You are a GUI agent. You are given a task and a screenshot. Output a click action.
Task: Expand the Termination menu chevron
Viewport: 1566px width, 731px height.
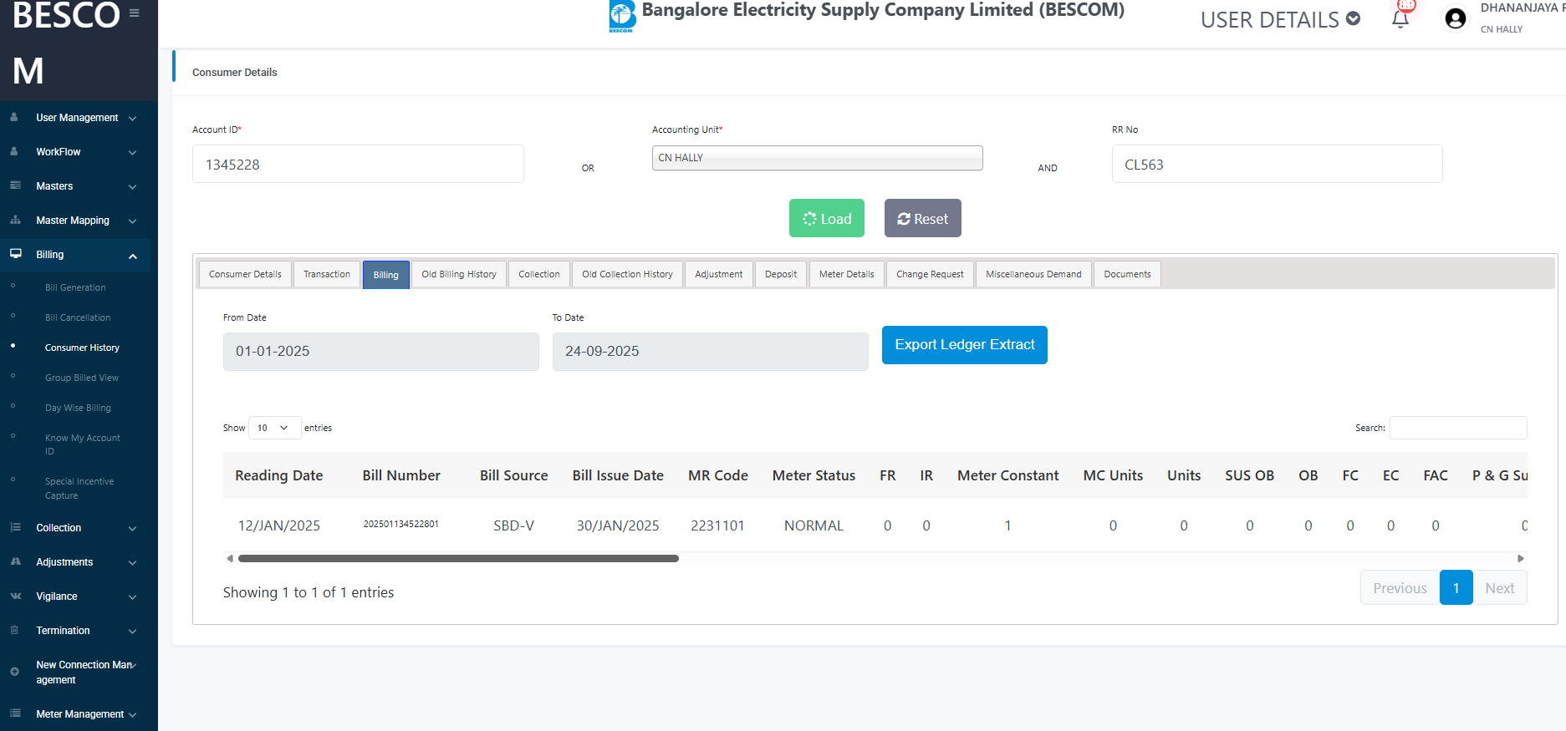(132, 632)
